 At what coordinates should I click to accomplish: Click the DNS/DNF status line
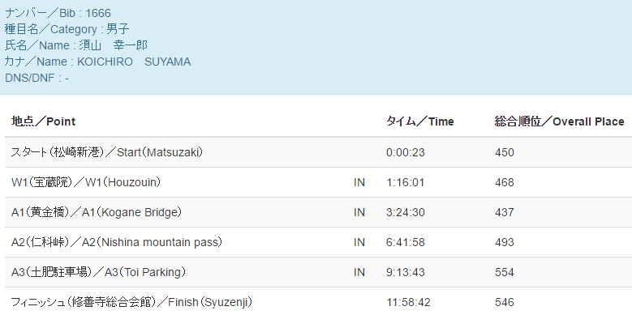coord(37,78)
